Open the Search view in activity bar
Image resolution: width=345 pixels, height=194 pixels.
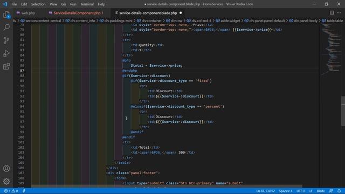pos(6,27)
